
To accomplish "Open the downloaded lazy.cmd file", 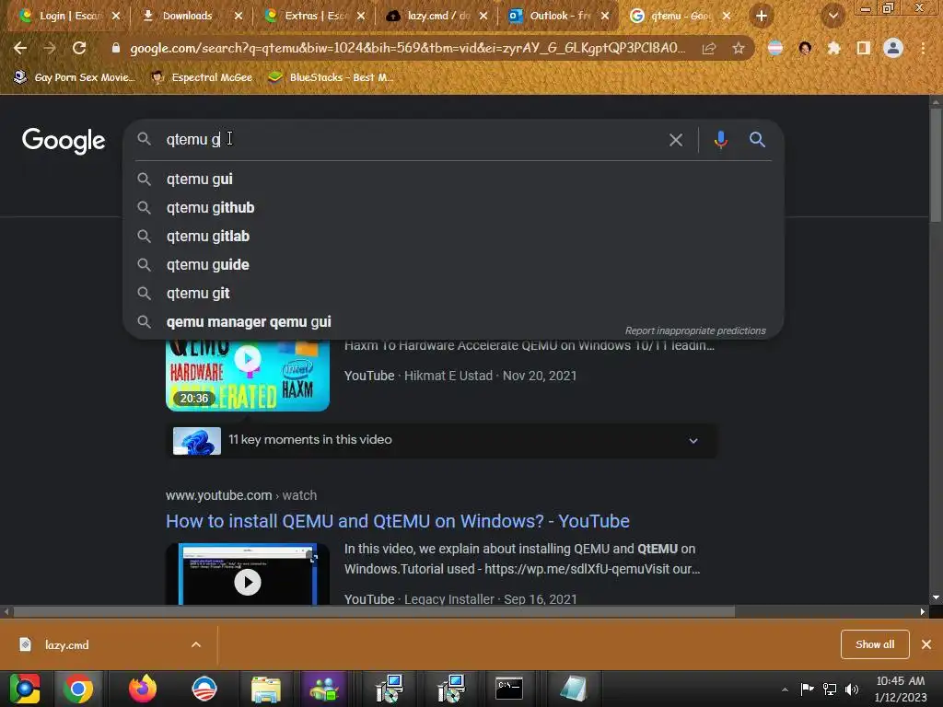I will 66,645.
